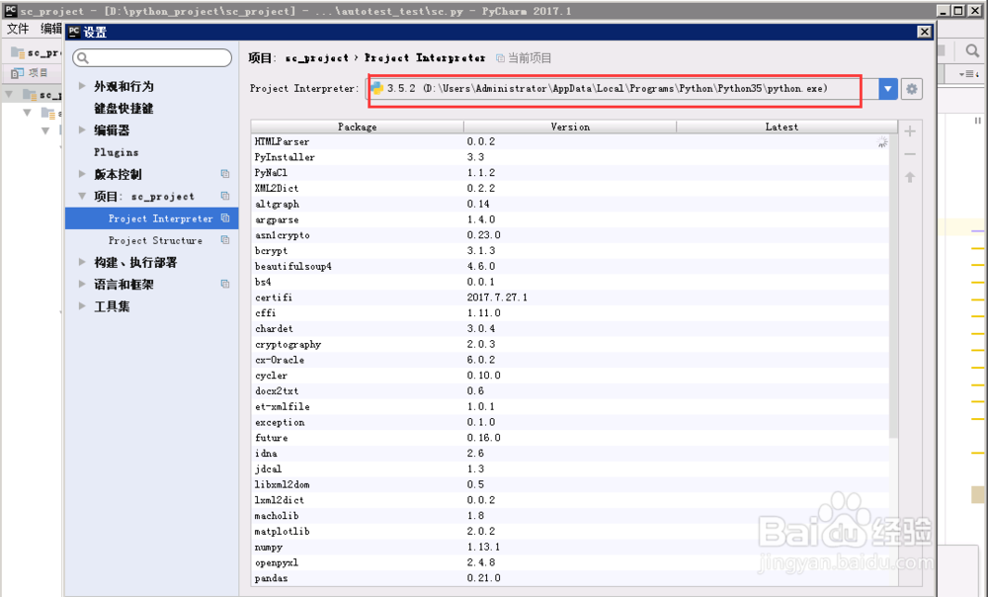This screenshot has height=597, width=988.
Task: Select the cycler package row
Action: [x=570, y=376]
